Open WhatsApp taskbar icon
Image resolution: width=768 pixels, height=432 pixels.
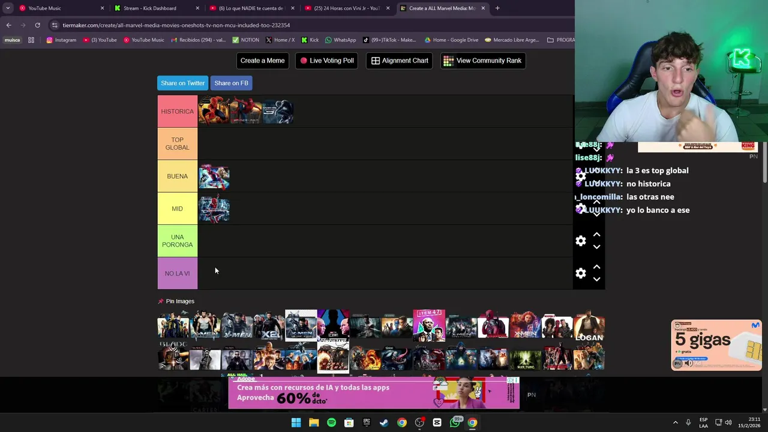[455, 422]
